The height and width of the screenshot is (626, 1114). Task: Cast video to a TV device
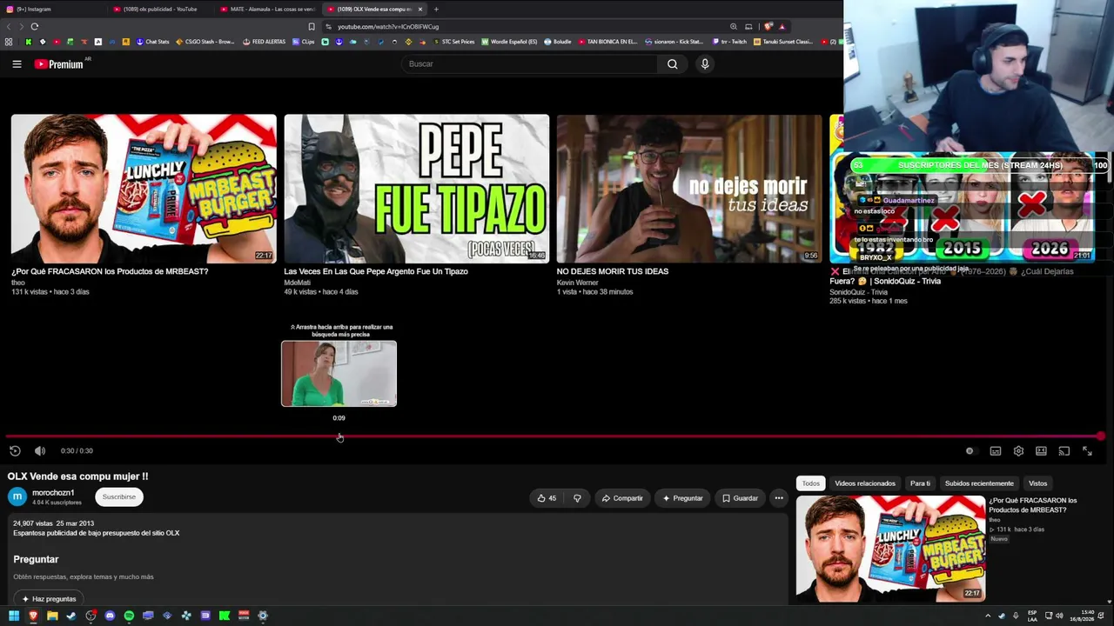(x=1064, y=451)
